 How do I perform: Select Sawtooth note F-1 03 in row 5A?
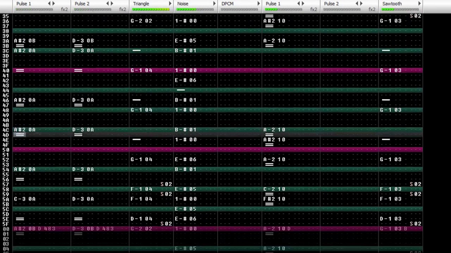click(x=391, y=199)
